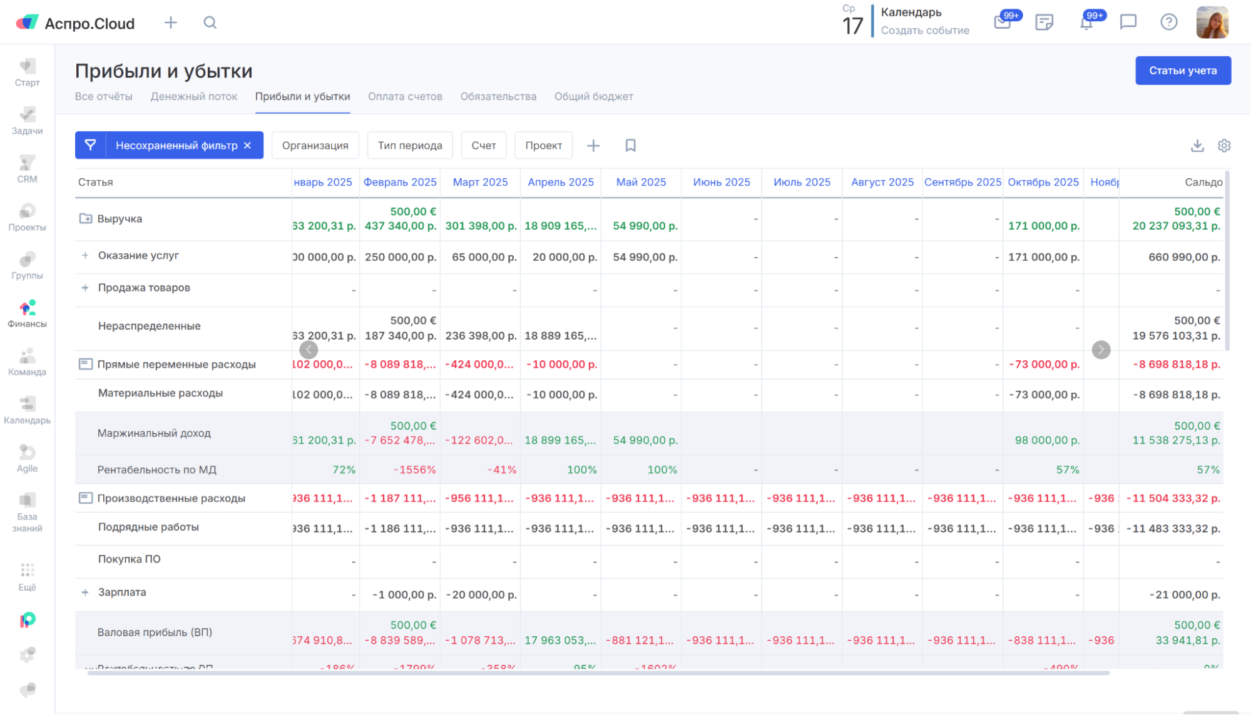Screen dimensions: 1251x715
Task: Remove the Несохраненный фильтр filter
Action: pyautogui.click(x=248, y=146)
